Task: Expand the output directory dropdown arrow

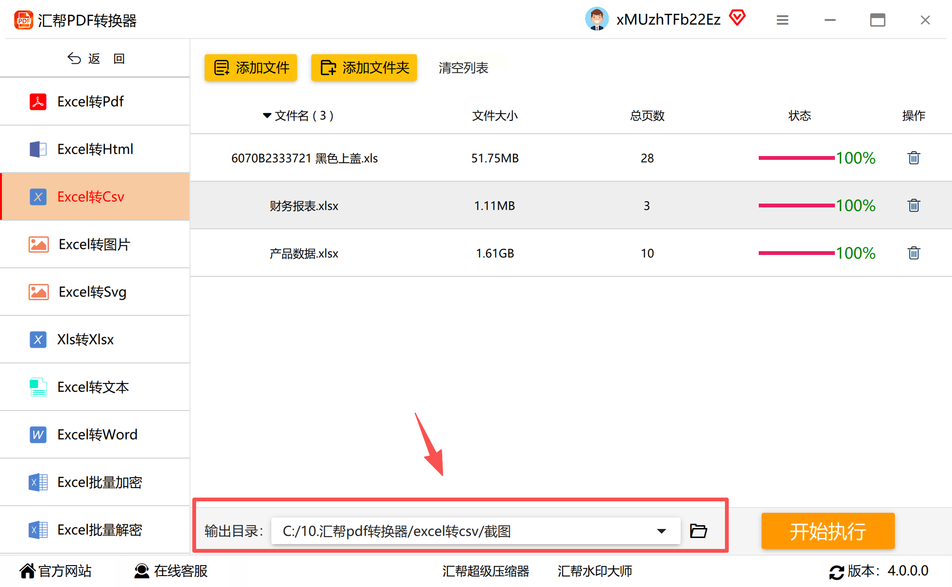Action: (x=661, y=531)
